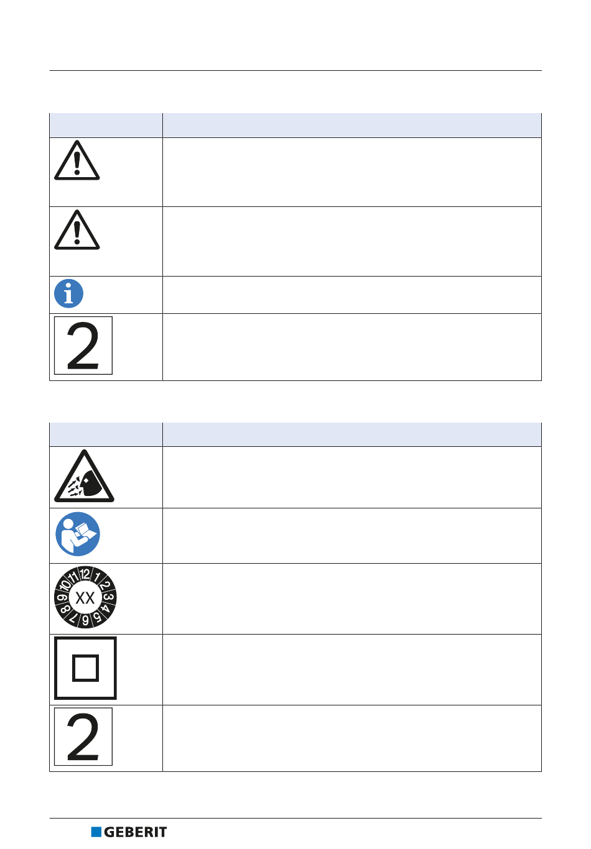Click the double-square protection class II symbol
591x849 pixels.
pos(85,668)
